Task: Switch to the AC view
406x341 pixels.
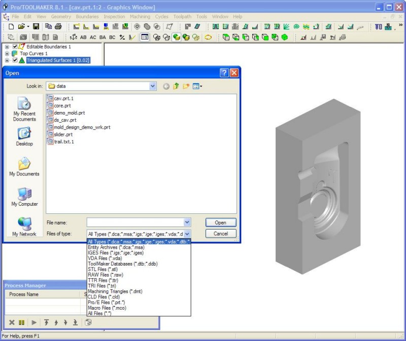Action: pyautogui.click(x=93, y=37)
